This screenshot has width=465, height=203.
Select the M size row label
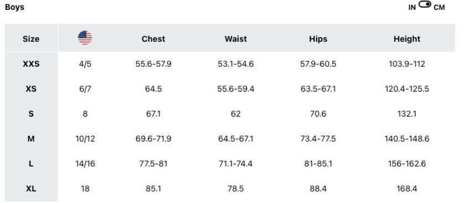pos(31,138)
